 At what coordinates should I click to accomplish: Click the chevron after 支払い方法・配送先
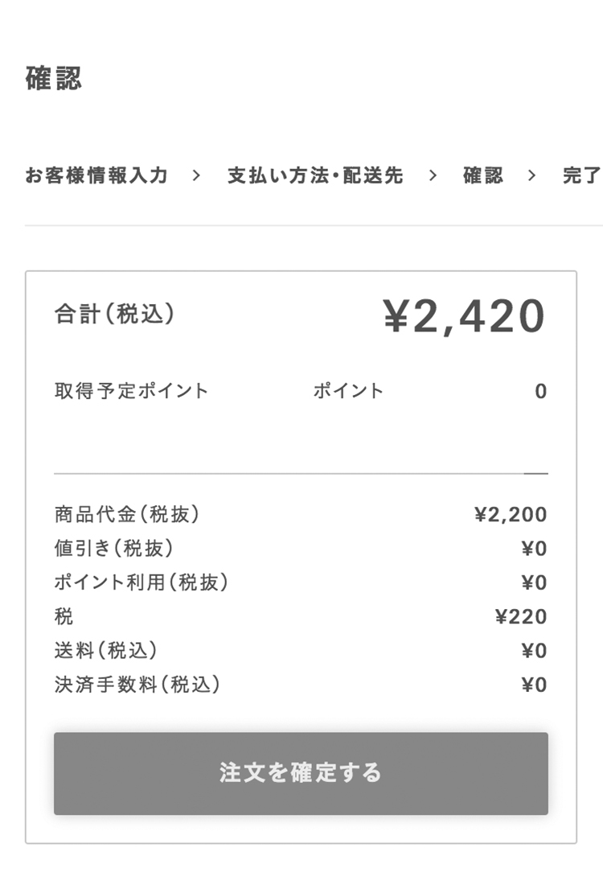(433, 175)
